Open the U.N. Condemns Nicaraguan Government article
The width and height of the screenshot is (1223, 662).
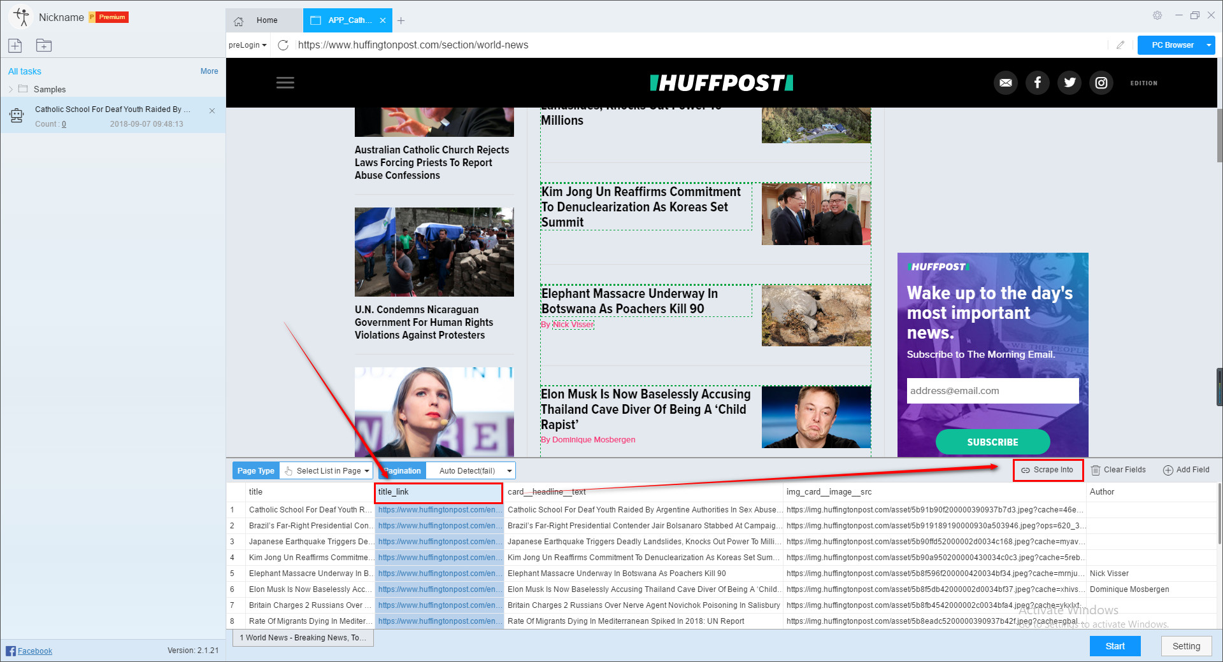point(424,322)
